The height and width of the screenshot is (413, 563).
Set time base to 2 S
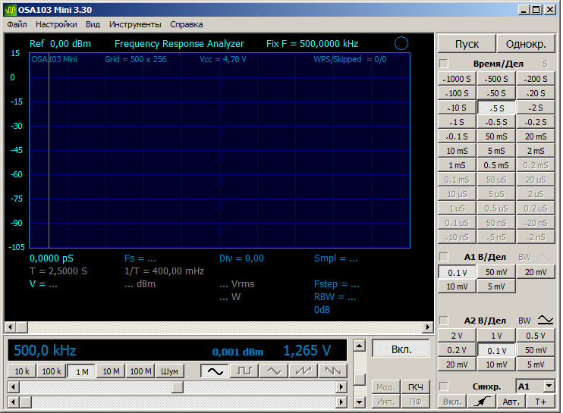coord(536,108)
